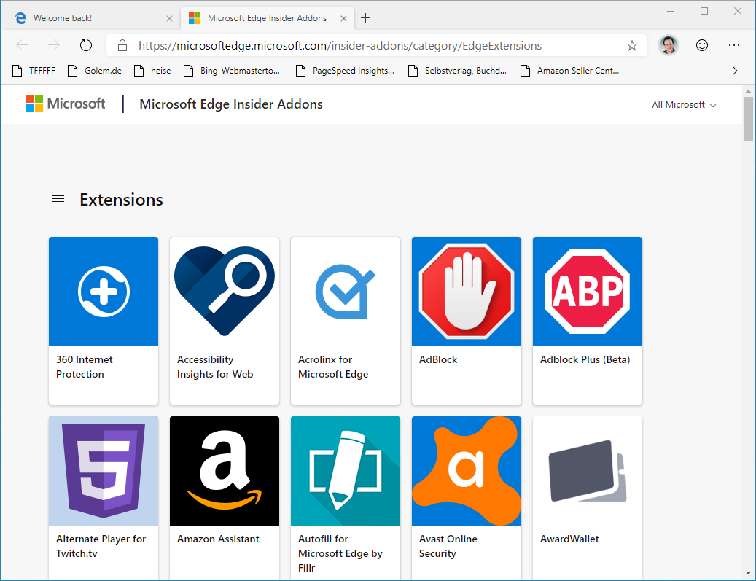Click the Microsoft Edge Insider Addons heading link
Viewport: 756px width, 581px height.
231,104
